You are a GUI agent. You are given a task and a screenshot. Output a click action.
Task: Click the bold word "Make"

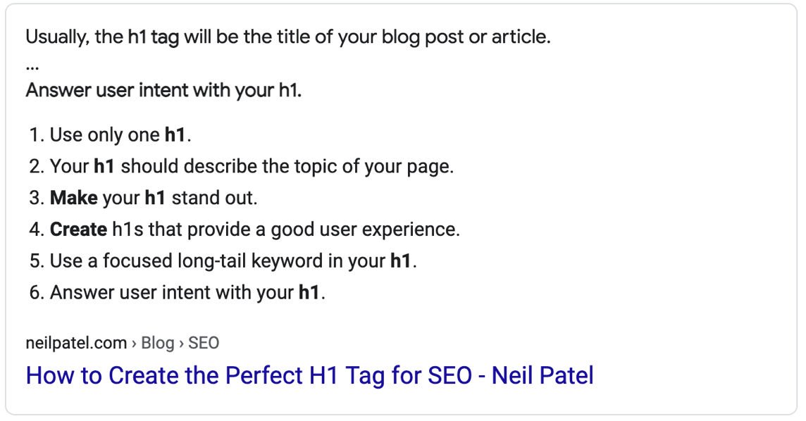point(73,198)
